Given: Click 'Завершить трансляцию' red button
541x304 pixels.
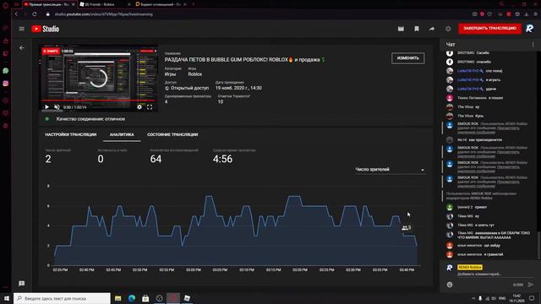Looking at the screenshot, I should point(489,29).
